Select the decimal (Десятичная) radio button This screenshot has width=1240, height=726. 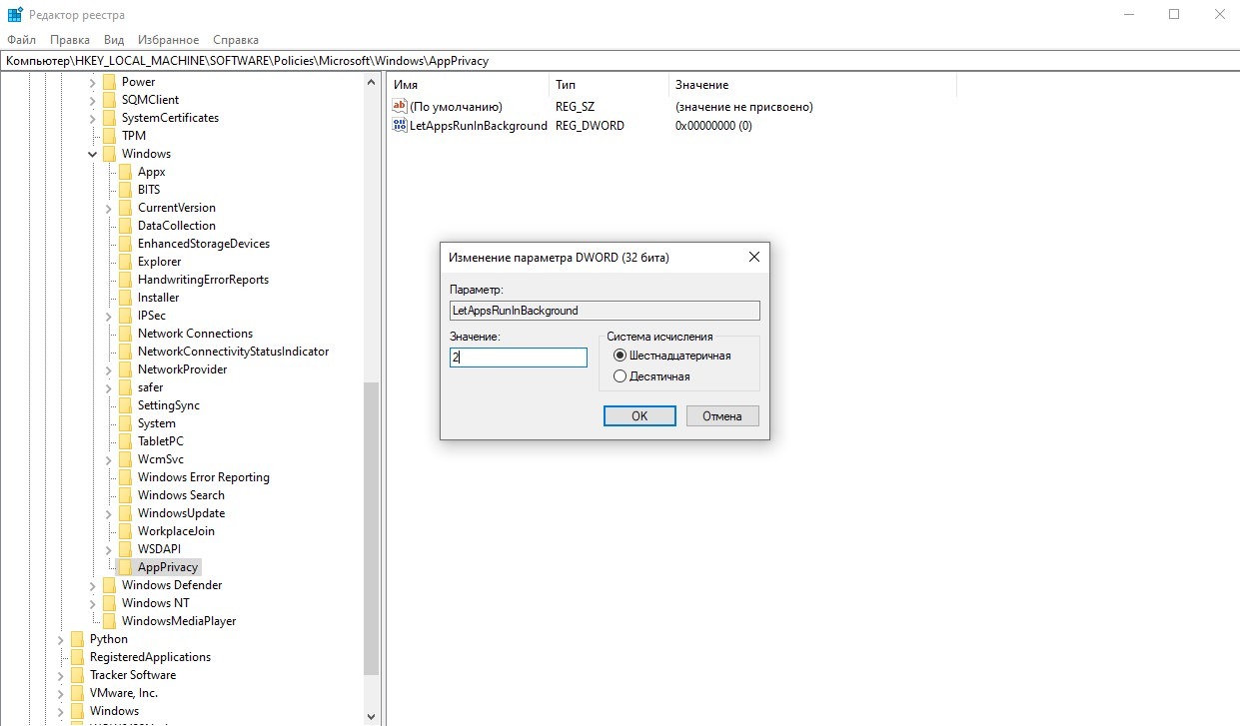tap(620, 376)
